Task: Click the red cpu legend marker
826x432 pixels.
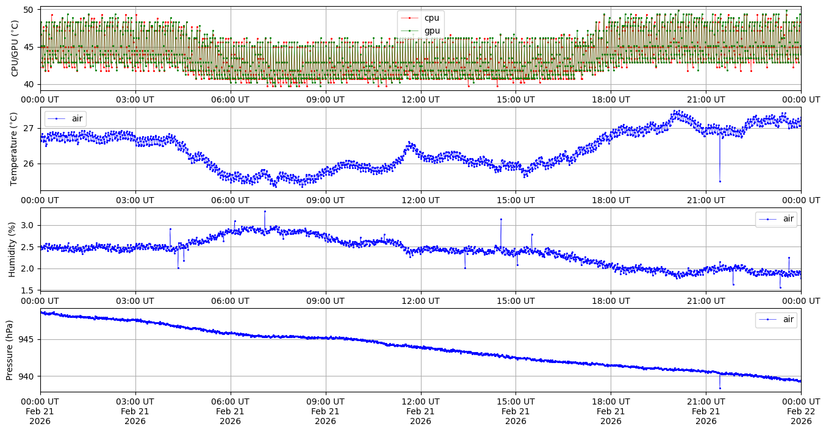Action: 409,18
